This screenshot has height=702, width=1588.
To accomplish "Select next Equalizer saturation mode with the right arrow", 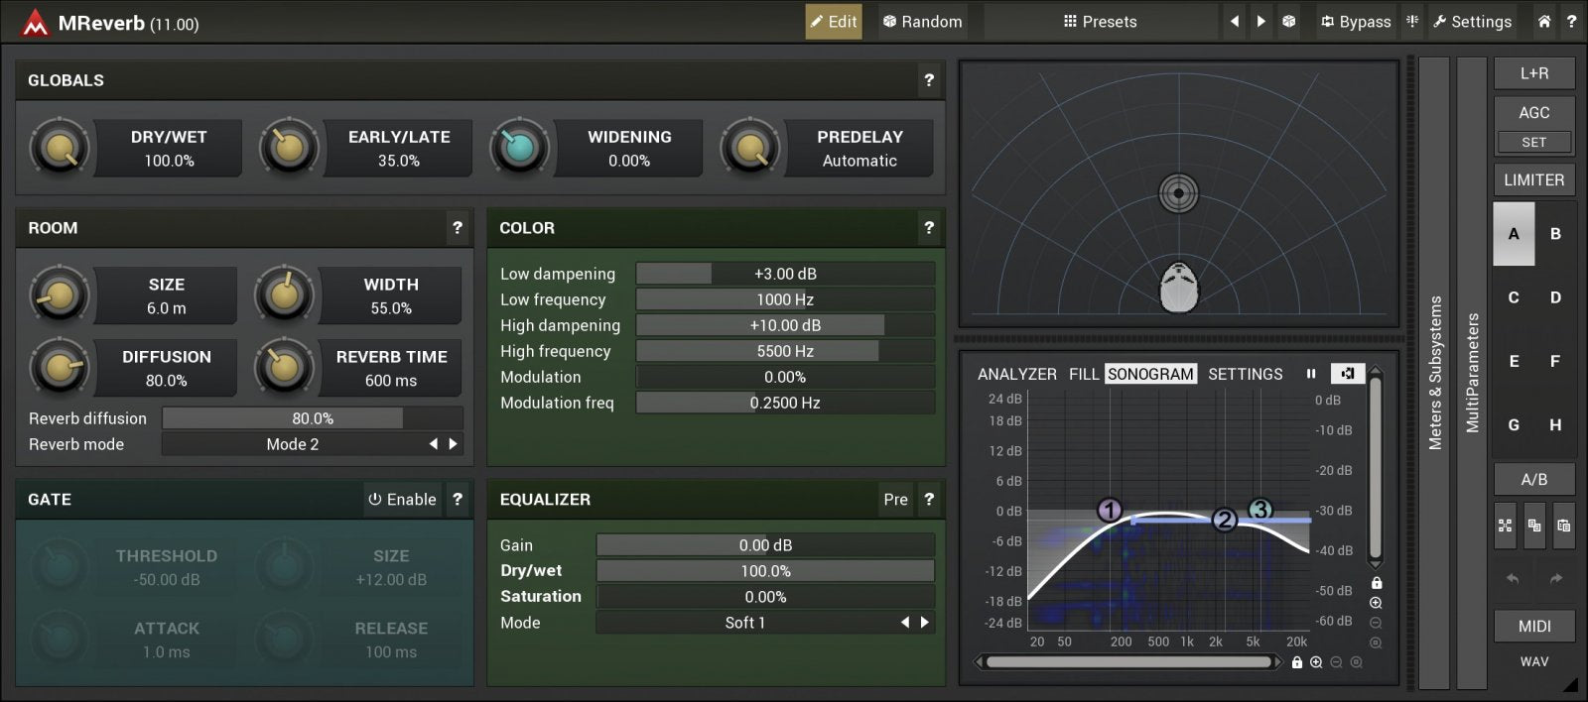I will pyautogui.click(x=925, y=623).
